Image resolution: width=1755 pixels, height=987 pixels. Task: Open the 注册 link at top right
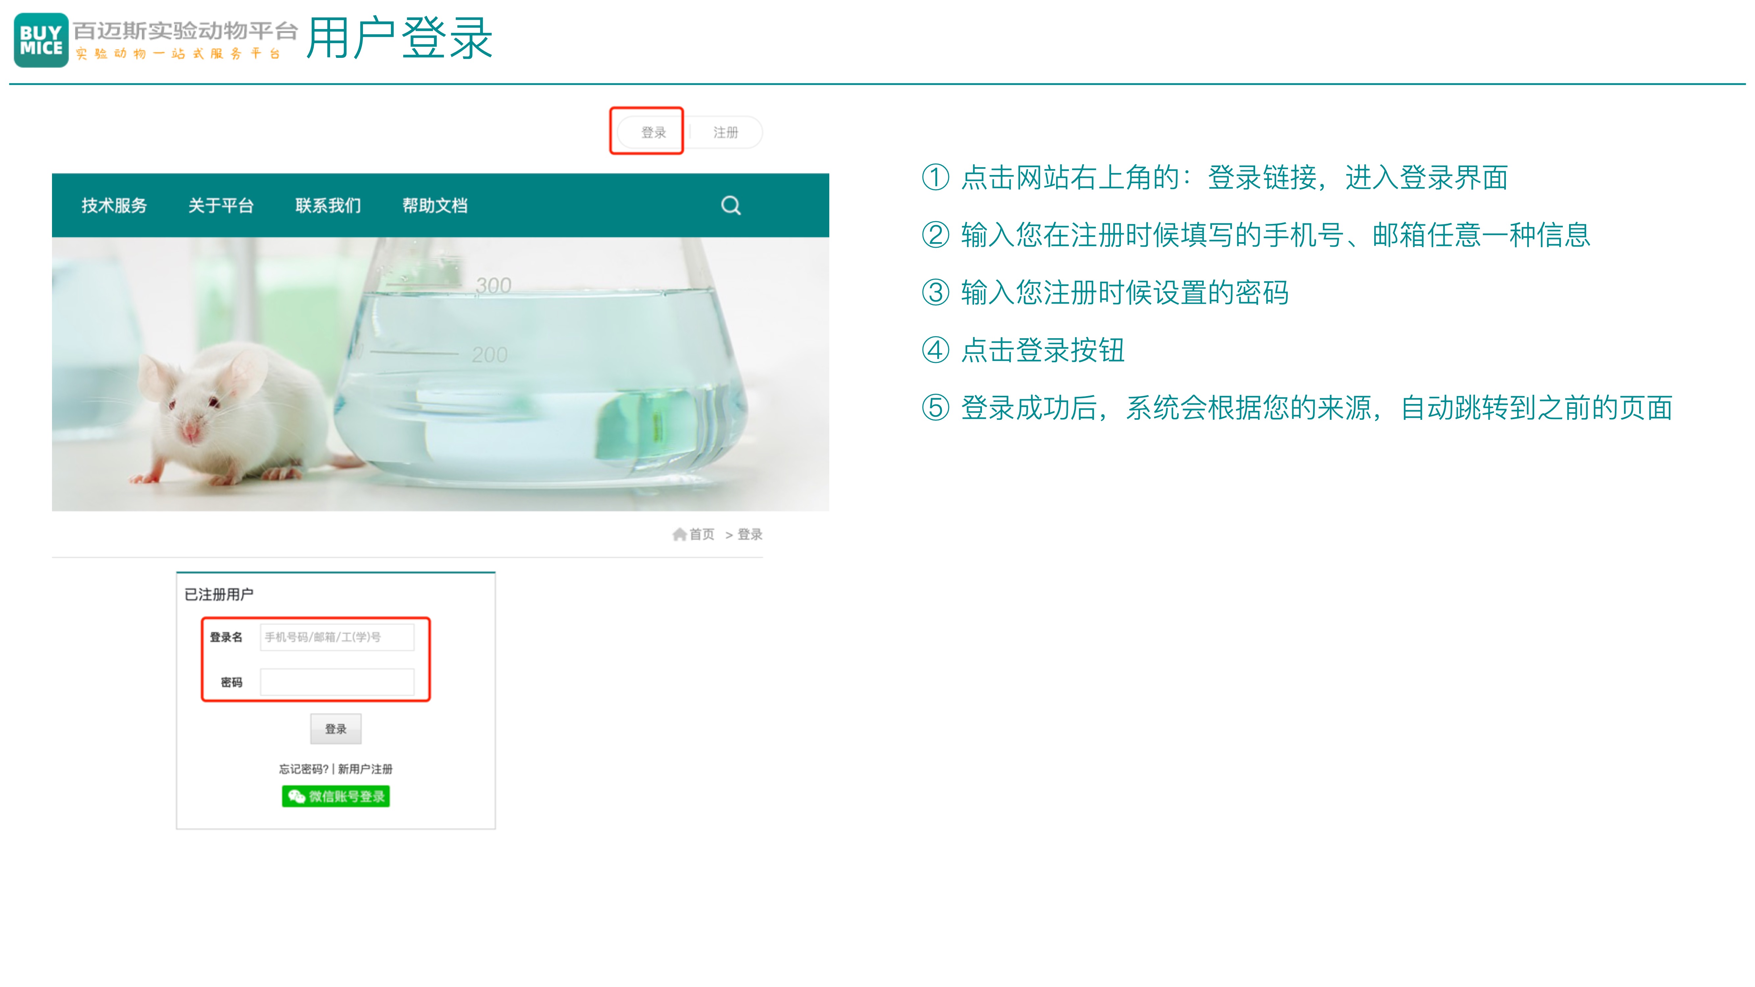tap(726, 132)
